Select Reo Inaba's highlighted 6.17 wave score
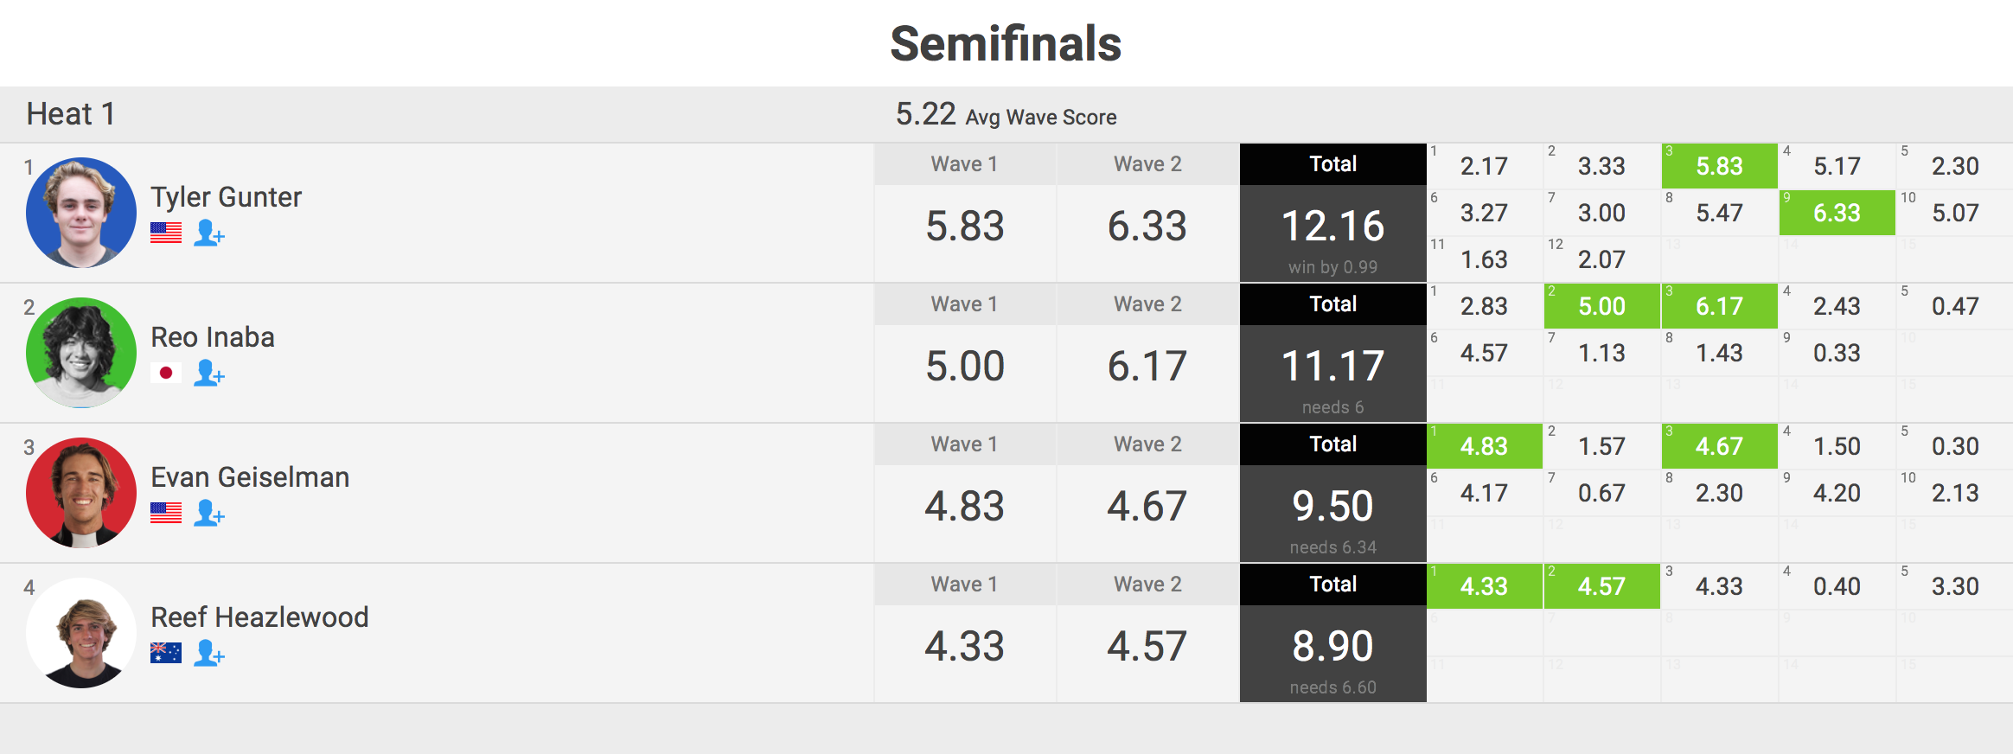2013x754 pixels. (x=1719, y=306)
